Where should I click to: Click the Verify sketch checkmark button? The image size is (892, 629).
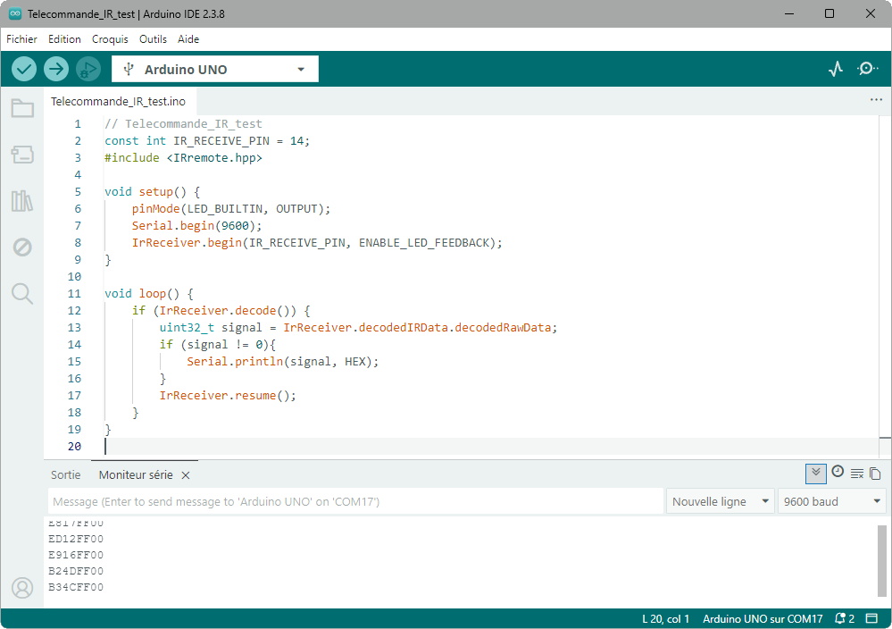coord(24,69)
